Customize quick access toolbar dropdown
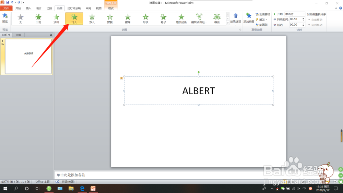The height and width of the screenshot is (193, 343). coord(23,2)
